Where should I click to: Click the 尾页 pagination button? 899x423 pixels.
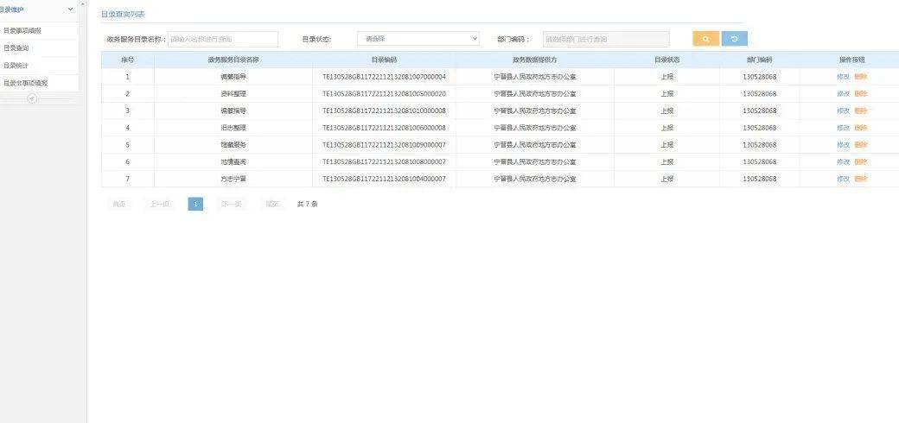point(272,205)
